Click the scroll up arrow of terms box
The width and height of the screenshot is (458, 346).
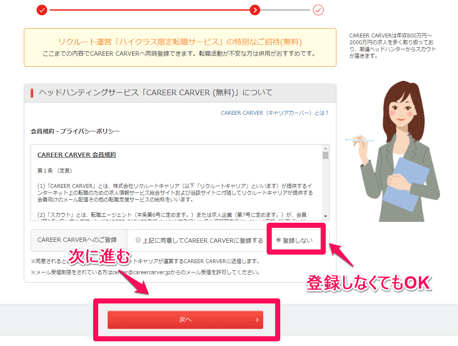point(325,148)
